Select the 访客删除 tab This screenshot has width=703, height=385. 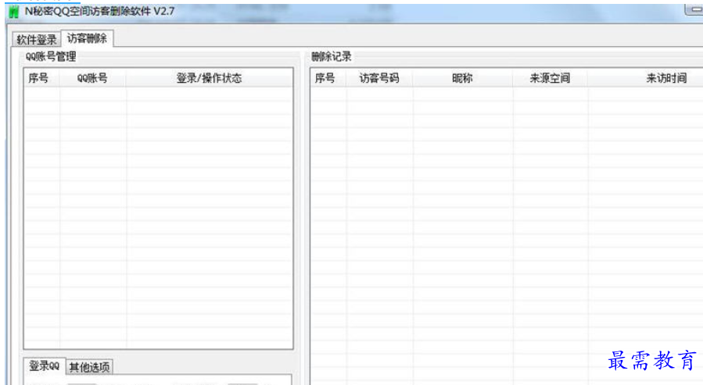coord(87,38)
